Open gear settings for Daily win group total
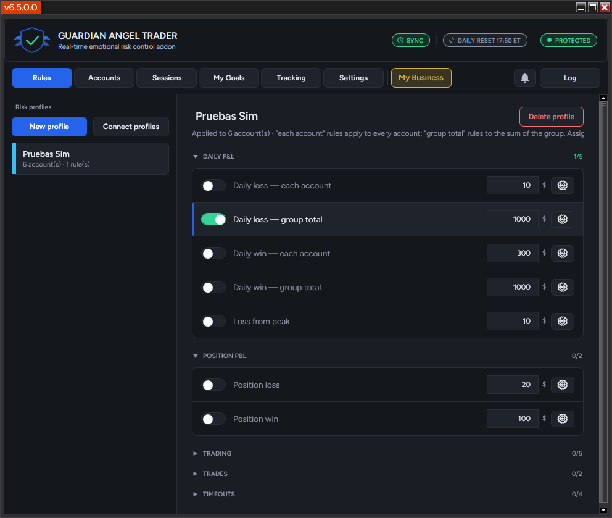 tap(562, 287)
